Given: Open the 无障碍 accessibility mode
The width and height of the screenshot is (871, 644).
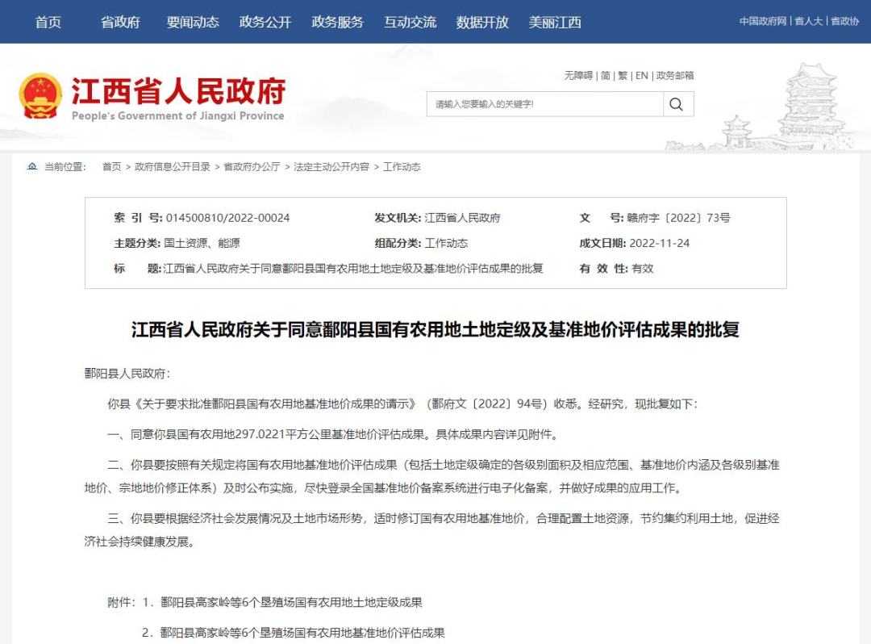Looking at the screenshot, I should [x=577, y=76].
